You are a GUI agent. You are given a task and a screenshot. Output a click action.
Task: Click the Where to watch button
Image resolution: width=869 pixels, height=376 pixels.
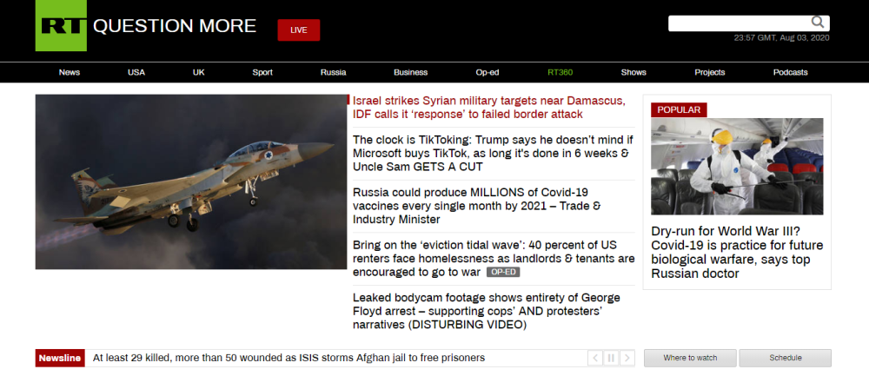pos(690,359)
